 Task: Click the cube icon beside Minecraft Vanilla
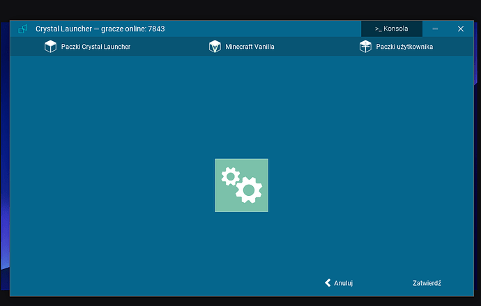[215, 47]
